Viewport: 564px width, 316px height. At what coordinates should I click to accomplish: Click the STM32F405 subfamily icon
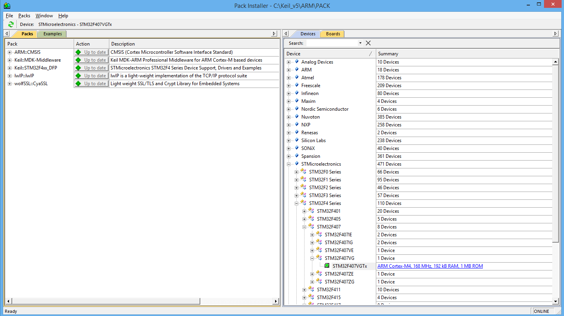[x=311, y=219]
